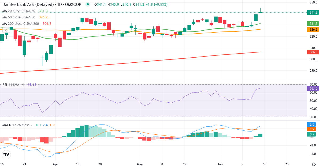
Task: Click the red 306.3 price axis label
Action: pyautogui.click(x=313, y=52)
